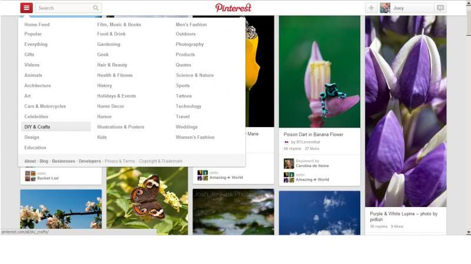Click Joey's profile avatar picture
This screenshot has height=264, width=471.
click(x=385, y=8)
